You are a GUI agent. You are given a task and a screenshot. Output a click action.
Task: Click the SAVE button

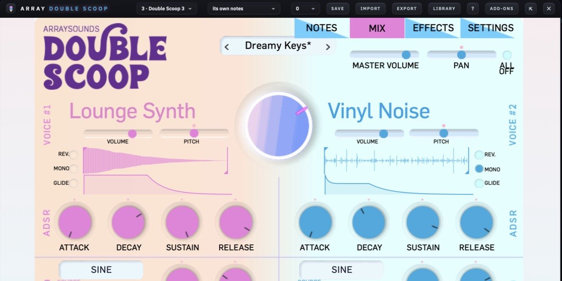tap(338, 9)
